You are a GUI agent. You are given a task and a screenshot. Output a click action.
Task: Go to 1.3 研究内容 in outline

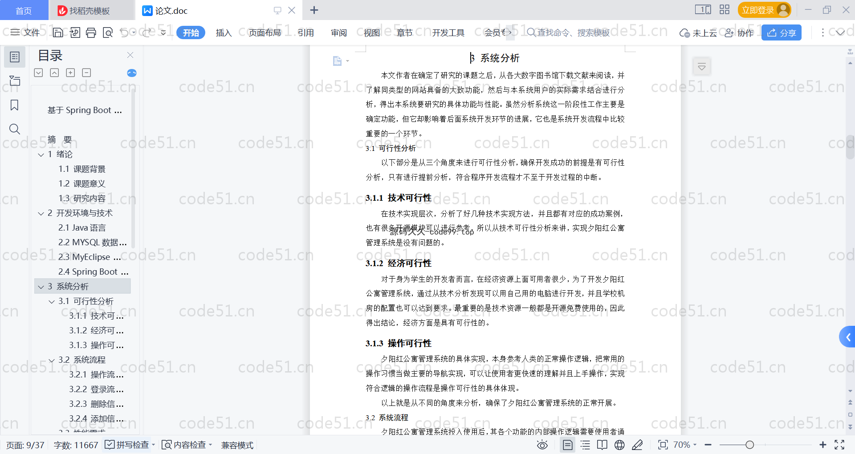tap(82, 199)
